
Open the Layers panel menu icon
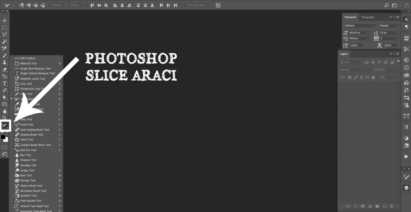[x=398, y=54]
